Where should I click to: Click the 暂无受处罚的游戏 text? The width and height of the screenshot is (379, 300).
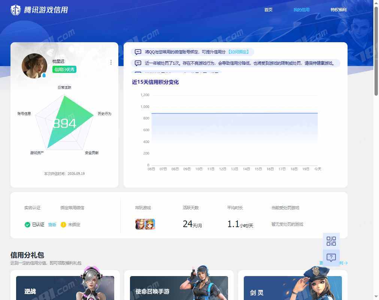tap(287, 224)
